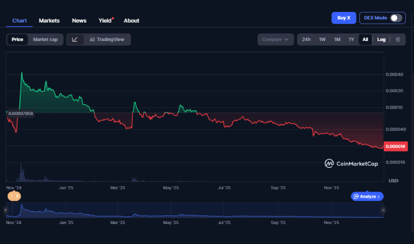Click the Analyze sparkle icon

357,196
